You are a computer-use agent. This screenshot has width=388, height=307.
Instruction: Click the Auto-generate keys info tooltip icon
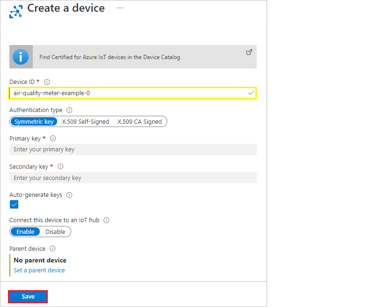69,195
